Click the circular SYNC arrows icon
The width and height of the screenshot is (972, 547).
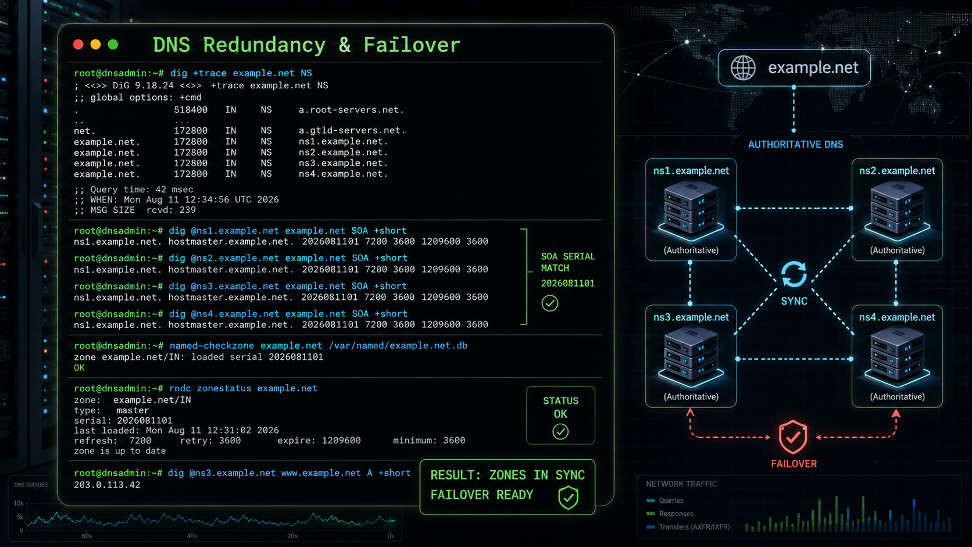pyautogui.click(x=794, y=274)
